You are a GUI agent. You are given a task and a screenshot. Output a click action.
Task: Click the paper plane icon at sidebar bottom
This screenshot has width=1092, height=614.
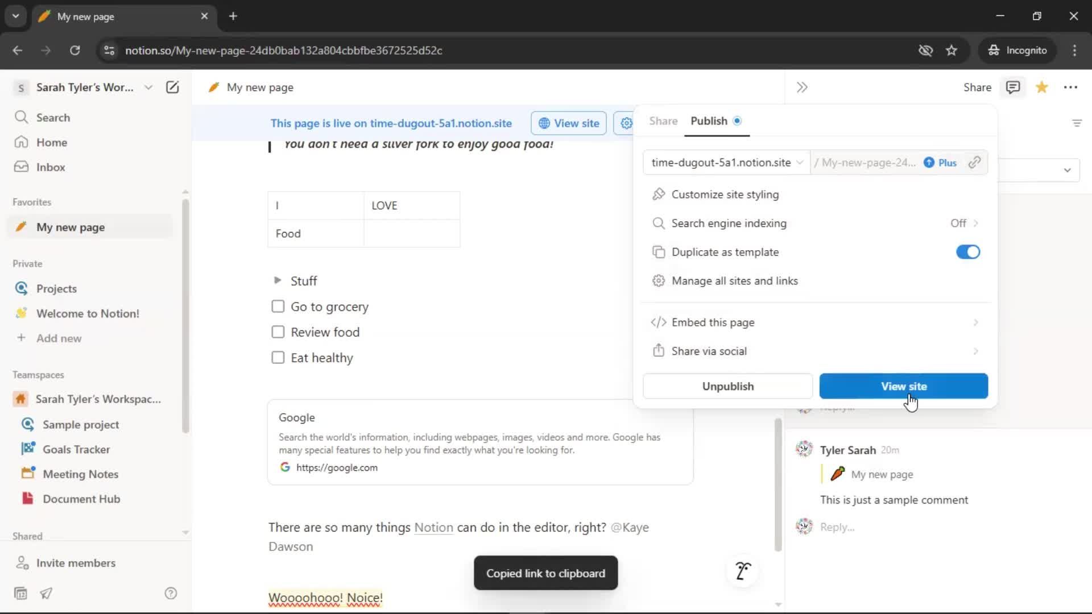point(46,593)
